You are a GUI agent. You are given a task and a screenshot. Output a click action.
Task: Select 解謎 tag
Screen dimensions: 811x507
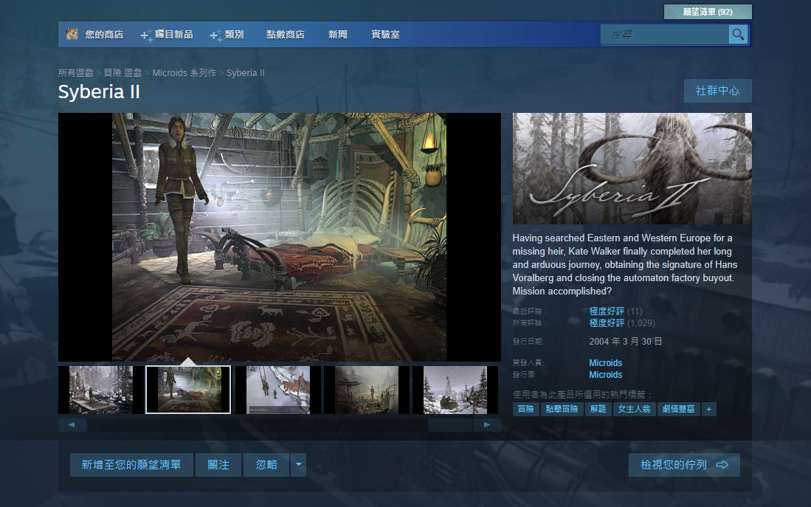598,410
